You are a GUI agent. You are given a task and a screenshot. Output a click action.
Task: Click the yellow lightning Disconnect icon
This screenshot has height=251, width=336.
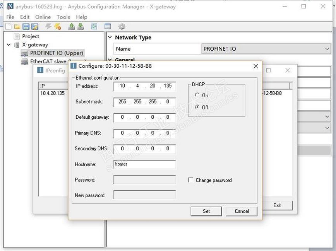[x=57, y=27]
